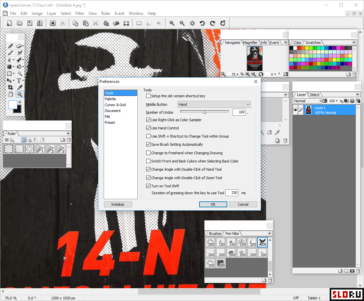This screenshot has height=301, width=364.
Task: Open the layer blend mode Normal dropdown
Action: tap(307, 101)
